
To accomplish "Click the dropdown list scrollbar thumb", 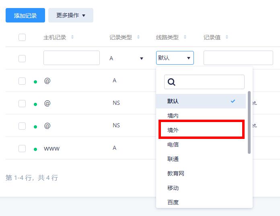I will point(249,122).
